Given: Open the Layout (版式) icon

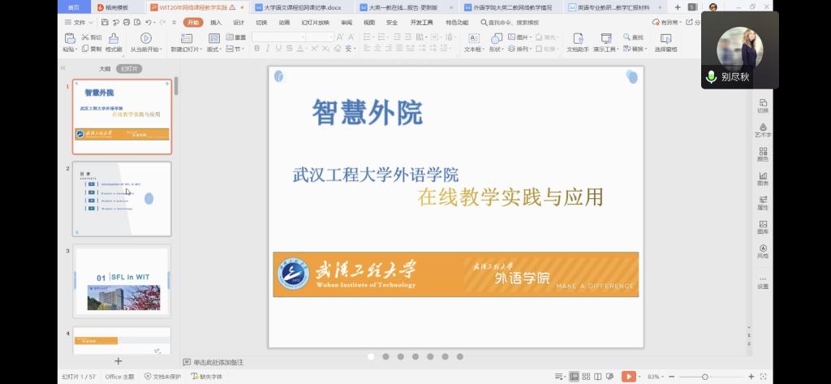Looking at the screenshot, I should (214, 38).
